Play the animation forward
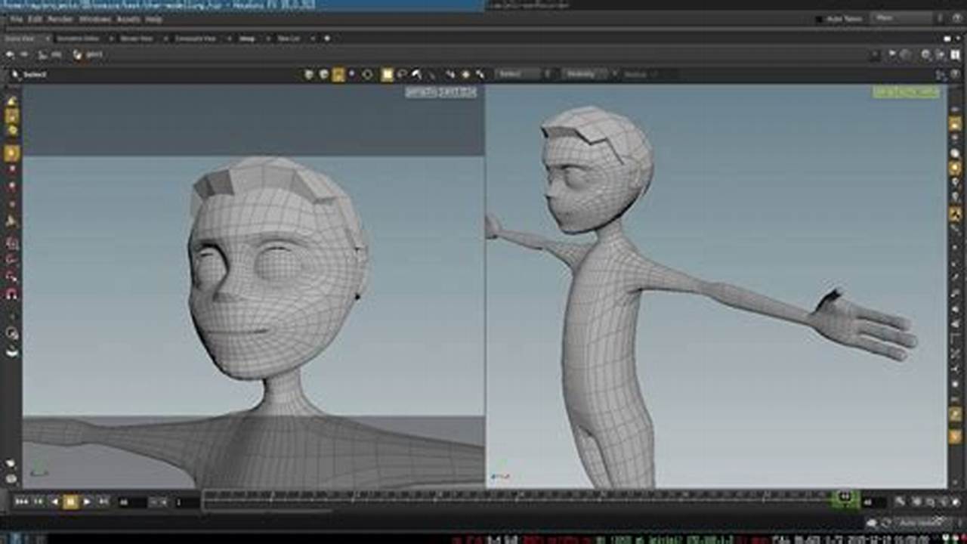The height and width of the screenshot is (544, 967). tap(86, 502)
